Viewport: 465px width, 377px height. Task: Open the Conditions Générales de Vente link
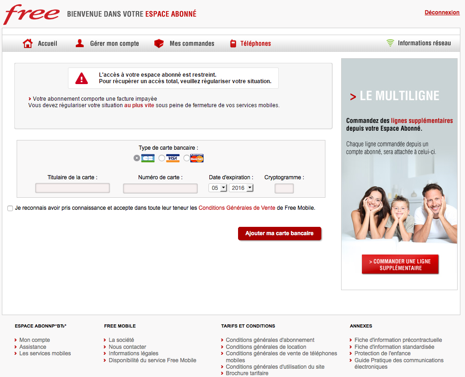[237, 208]
